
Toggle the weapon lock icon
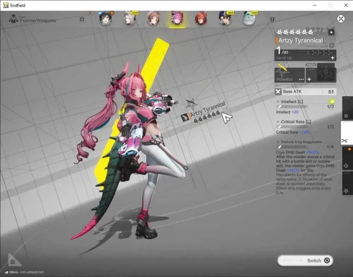pos(331,32)
